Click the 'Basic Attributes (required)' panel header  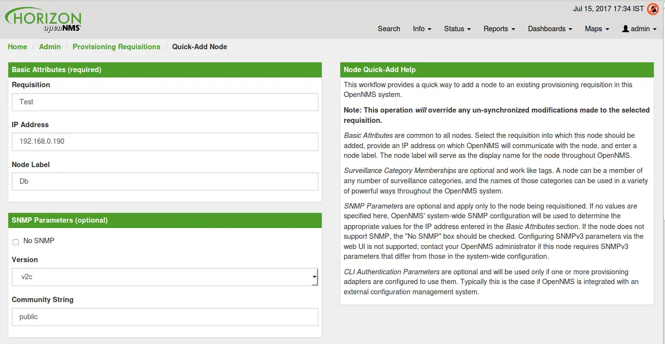click(x=165, y=70)
